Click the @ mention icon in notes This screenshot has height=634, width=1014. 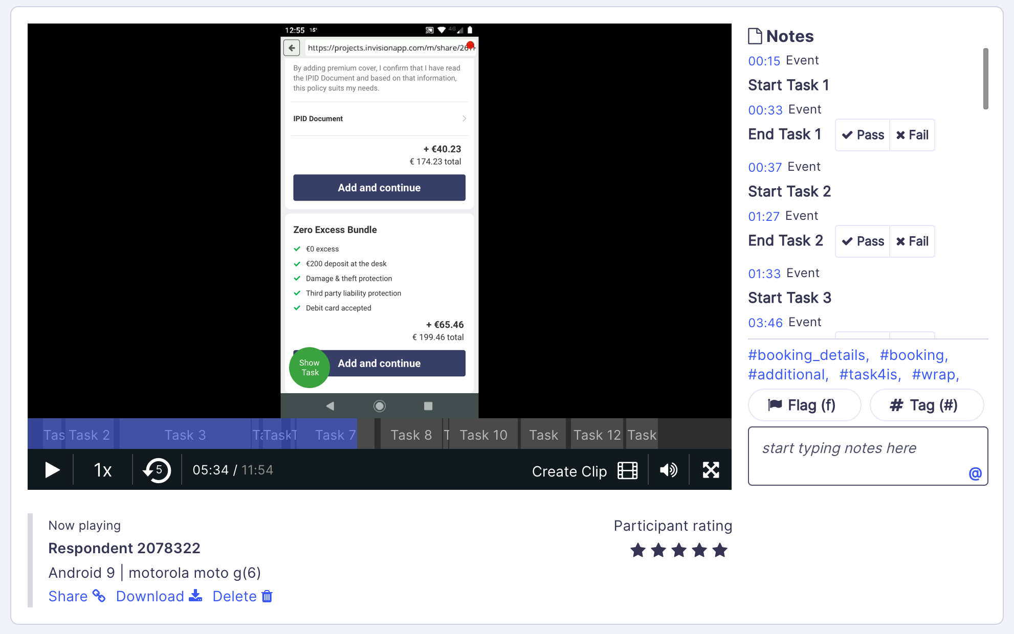tap(975, 473)
